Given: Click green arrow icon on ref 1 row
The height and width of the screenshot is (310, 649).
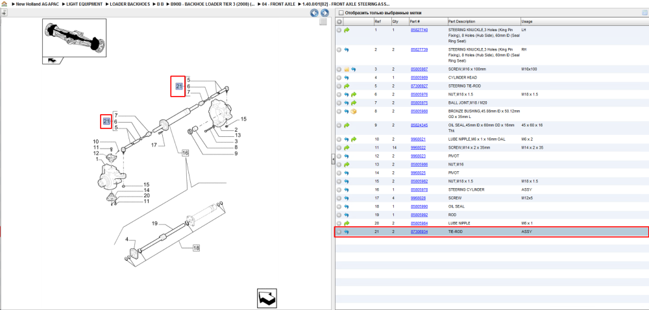Looking at the screenshot, I should coord(347,30).
